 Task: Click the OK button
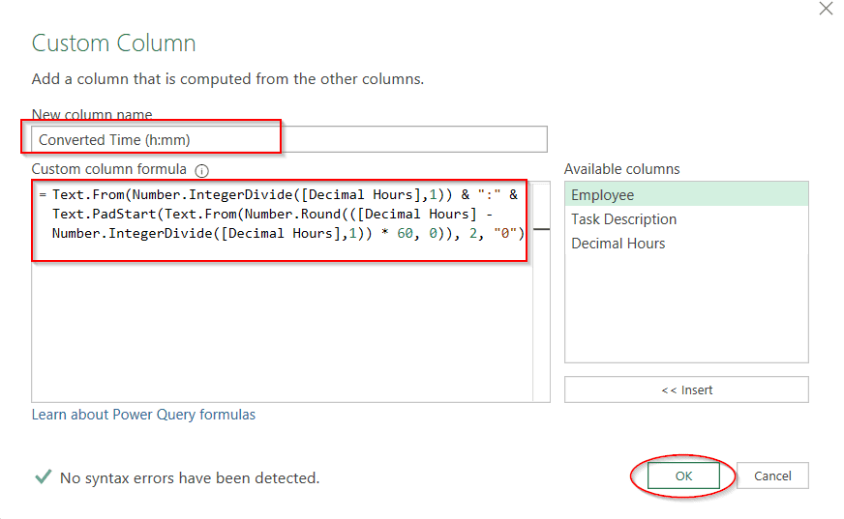coord(683,476)
